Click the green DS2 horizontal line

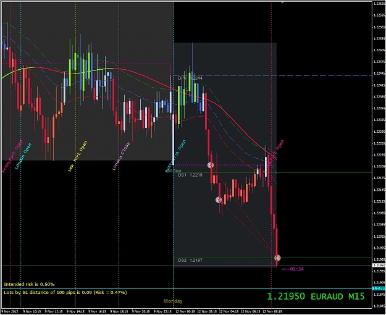272,258
